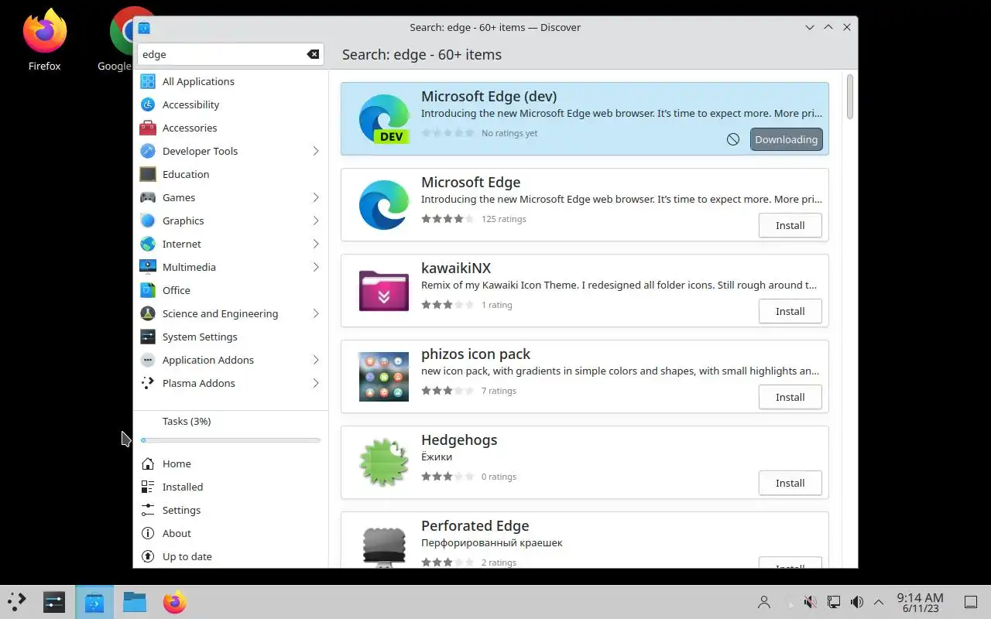Click the results list scrollbar
Screen dimensions: 991x619
pyautogui.click(x=850, y=97)
